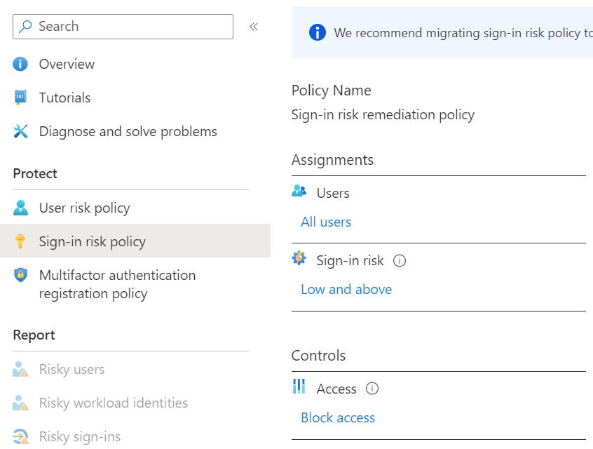Click the Tutorials book icon
593x449 pixels.
[20, 98]
